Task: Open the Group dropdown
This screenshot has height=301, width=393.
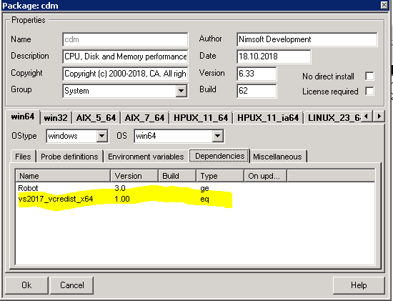Action: (x=181, y=91)
